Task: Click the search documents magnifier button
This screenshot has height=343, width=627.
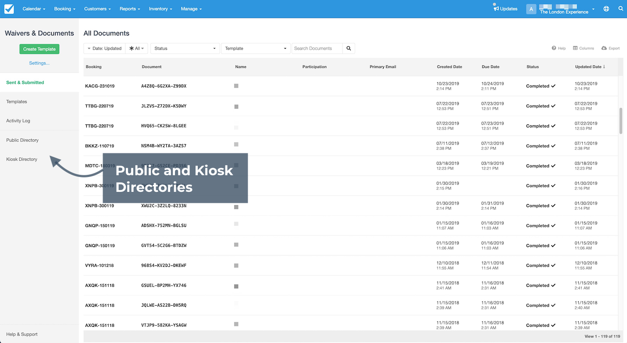Action: coord(349,49)
